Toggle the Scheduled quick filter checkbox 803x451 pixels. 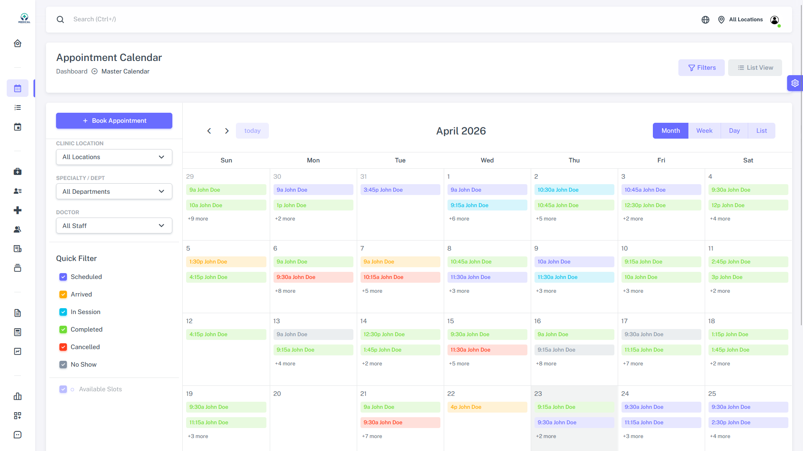coord(63,277)
